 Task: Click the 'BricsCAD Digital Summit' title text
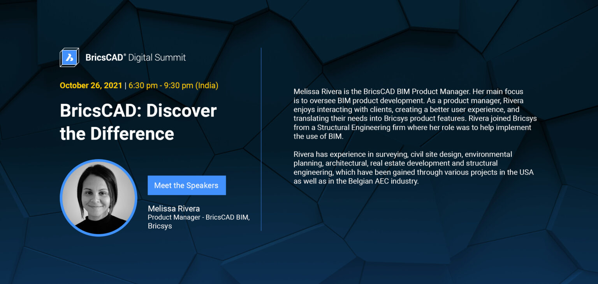click(135, 58)
